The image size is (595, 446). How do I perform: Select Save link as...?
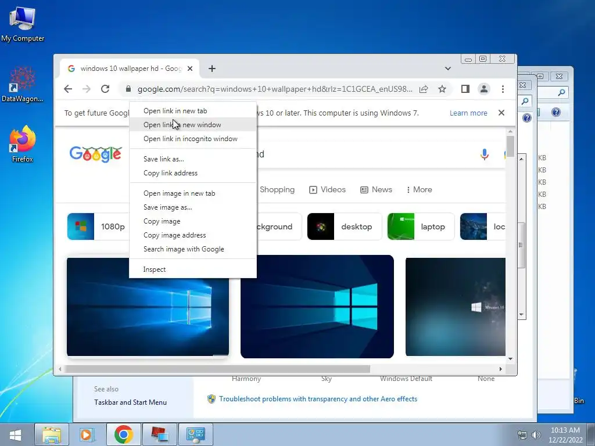click(193, 159)
